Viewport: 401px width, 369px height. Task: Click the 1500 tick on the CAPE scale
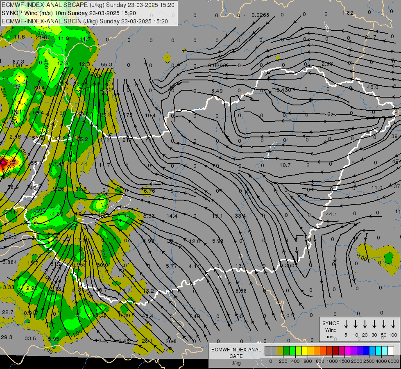pos(344,361)
